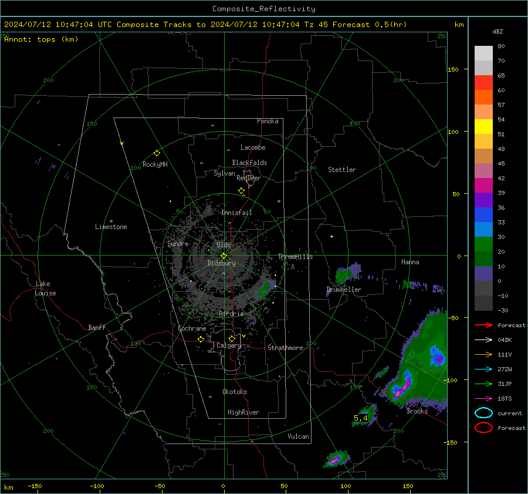
Task: Click the yellow diamond marker near RockyMH
Action: (157, 153)
